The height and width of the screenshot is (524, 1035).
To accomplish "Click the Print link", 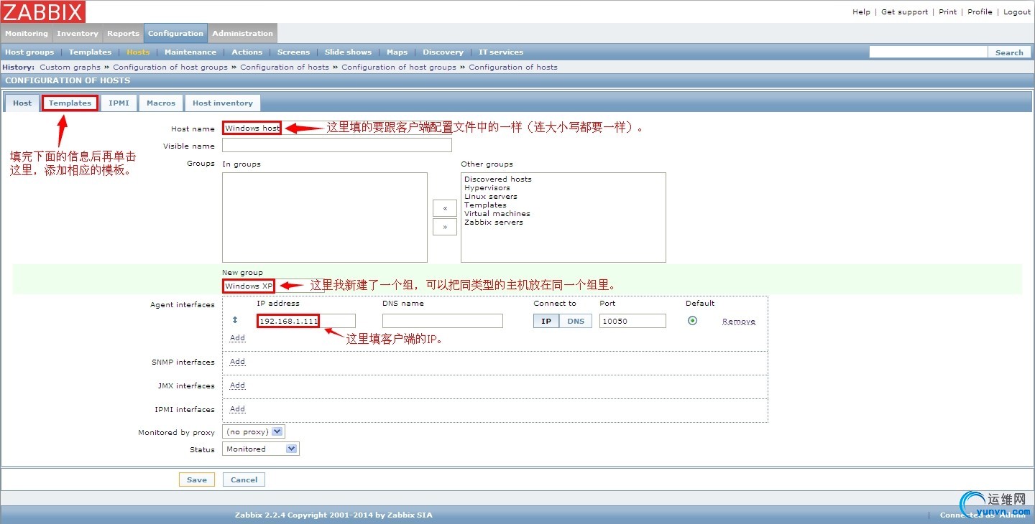I will pos(948,12).
